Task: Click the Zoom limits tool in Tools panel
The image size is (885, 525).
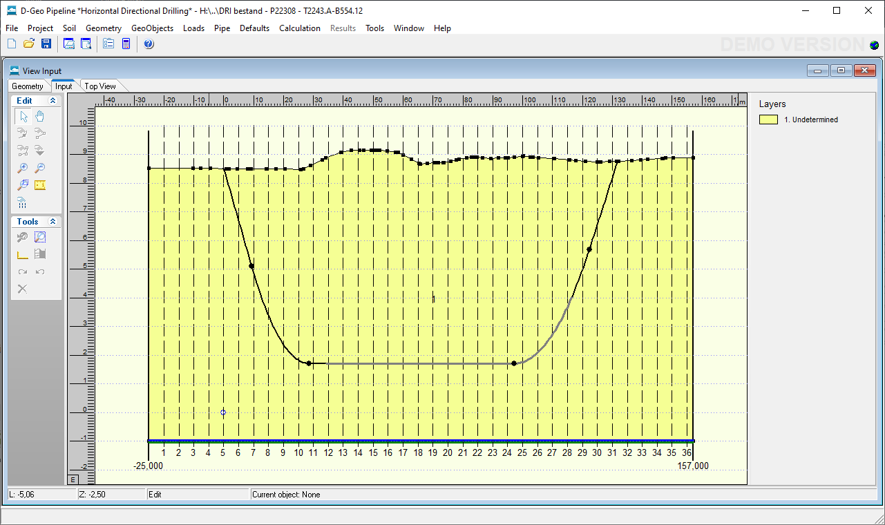Action: click(x=40, y=237)
